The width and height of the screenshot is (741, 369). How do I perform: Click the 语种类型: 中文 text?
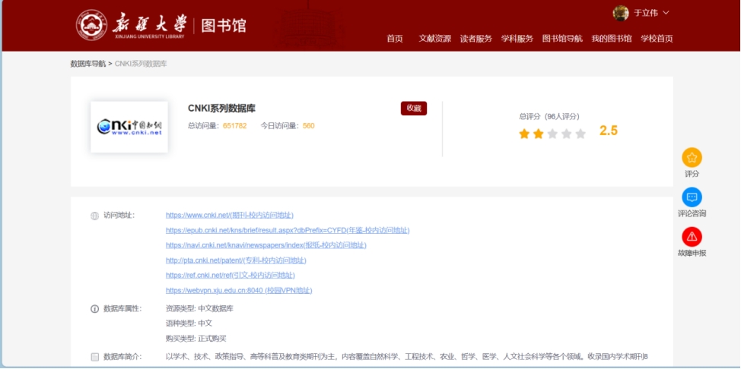[189, 323]
